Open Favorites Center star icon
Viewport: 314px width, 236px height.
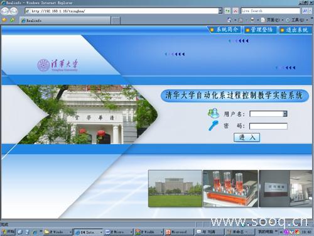4,20
